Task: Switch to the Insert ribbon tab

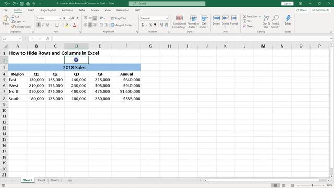Action: (31, 10)
